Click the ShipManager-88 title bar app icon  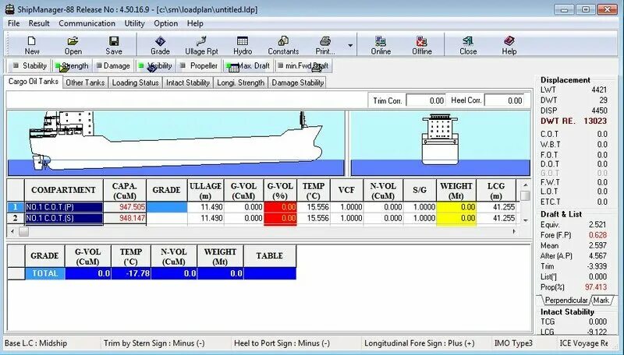pos(9,9)
